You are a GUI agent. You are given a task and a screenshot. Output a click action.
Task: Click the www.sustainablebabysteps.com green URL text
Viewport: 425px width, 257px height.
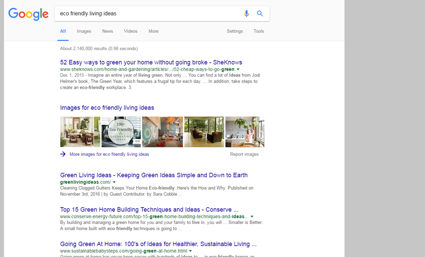pos(123,251)
